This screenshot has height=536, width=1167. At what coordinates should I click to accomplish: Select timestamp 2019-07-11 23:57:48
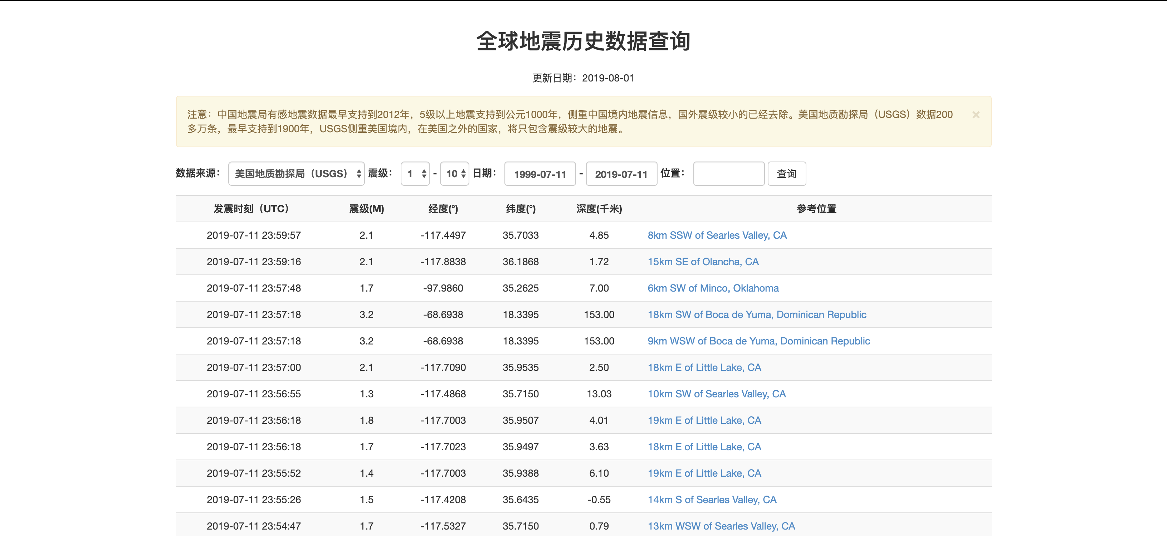254,288
